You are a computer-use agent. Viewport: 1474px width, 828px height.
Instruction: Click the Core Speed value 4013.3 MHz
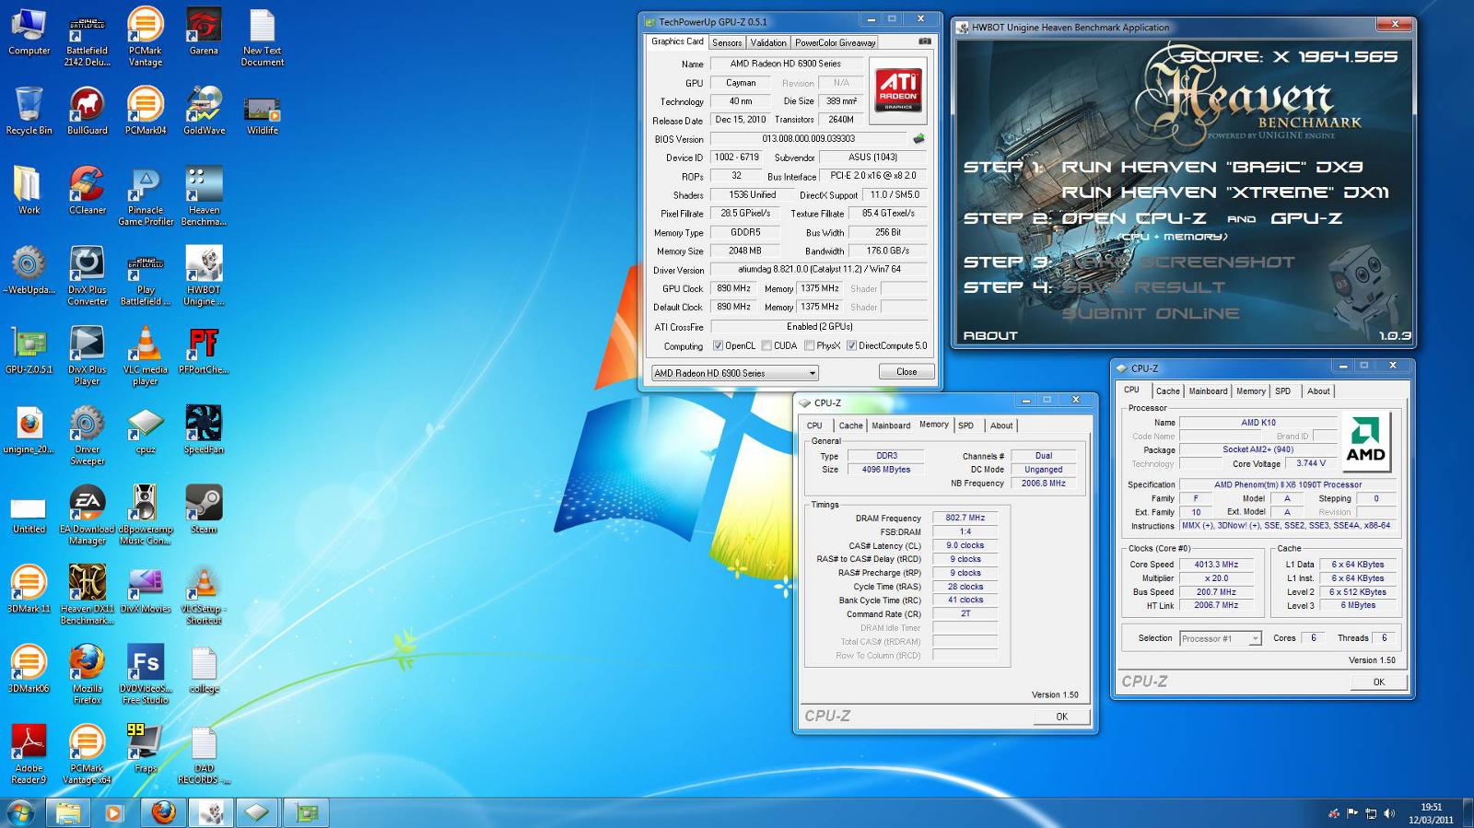[1216, 565]
